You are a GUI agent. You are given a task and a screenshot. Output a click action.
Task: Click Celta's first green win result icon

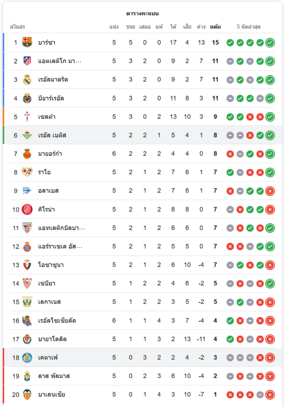point(230,117)
